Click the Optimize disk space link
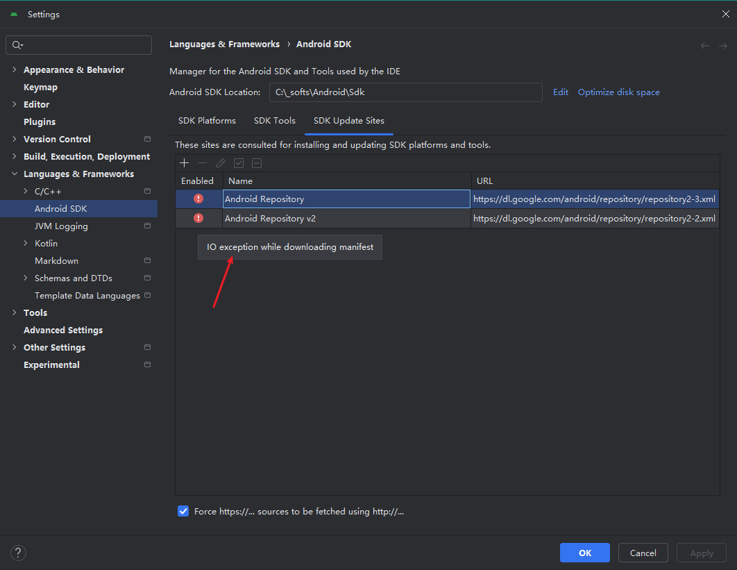737x570 pixels. tap(618, 92)
